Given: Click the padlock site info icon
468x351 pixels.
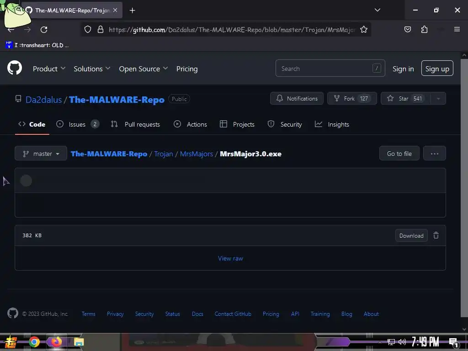Looking at the screenshot, I should point(101,29).
